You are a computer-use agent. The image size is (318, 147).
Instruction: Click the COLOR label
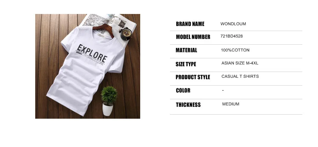[183, 90]
